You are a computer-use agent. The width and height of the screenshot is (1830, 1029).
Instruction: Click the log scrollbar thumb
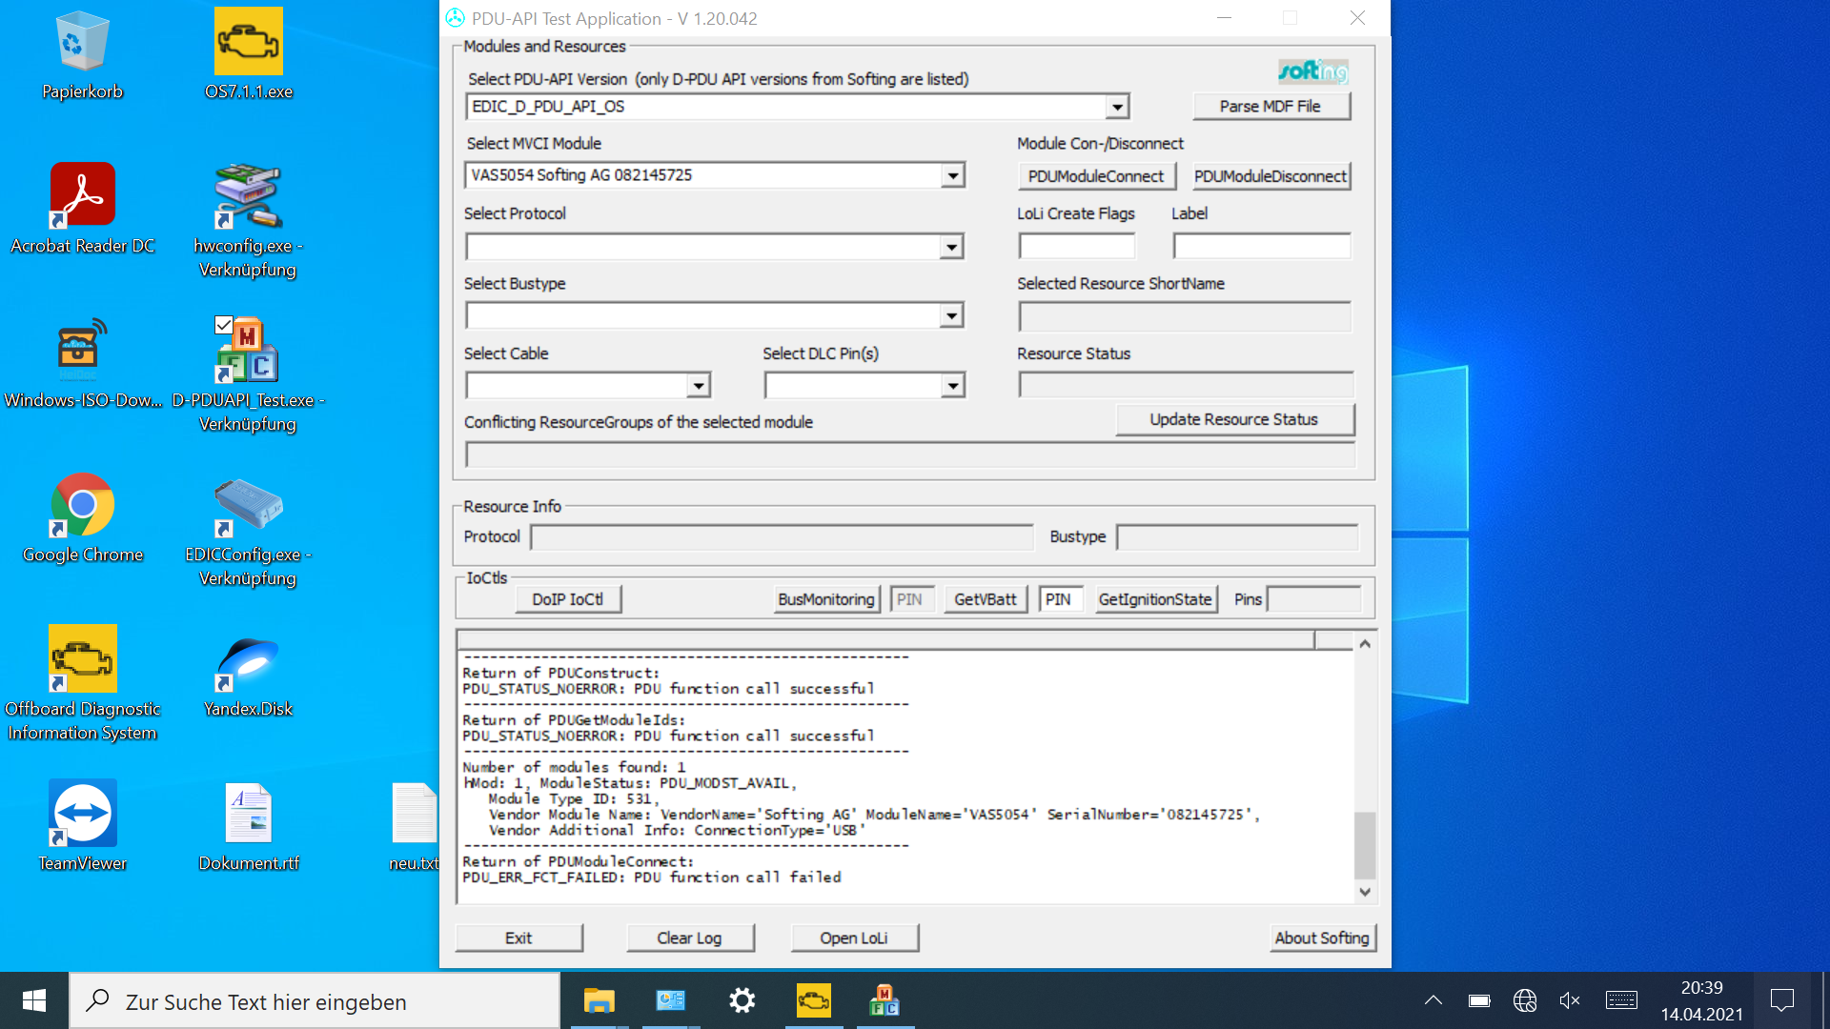point(1365,845)
